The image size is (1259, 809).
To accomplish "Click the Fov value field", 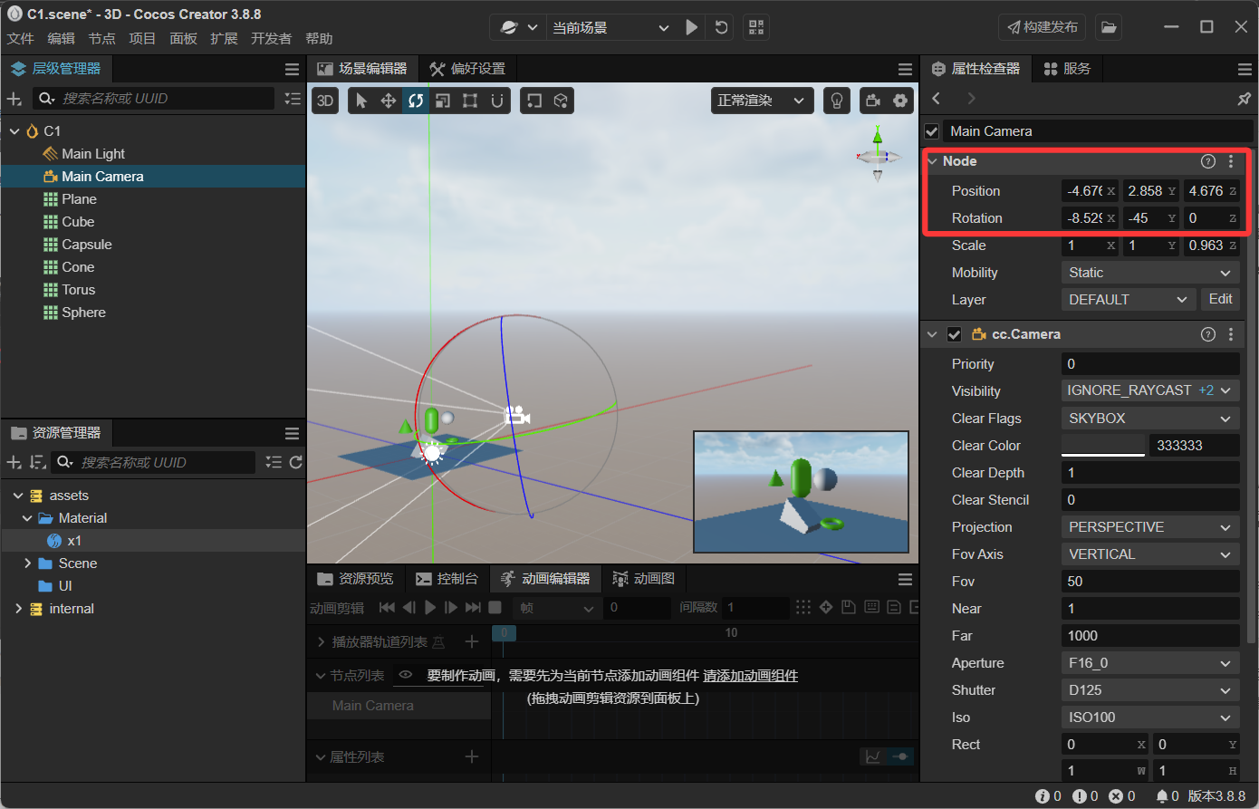I will tap(1149, 582).
